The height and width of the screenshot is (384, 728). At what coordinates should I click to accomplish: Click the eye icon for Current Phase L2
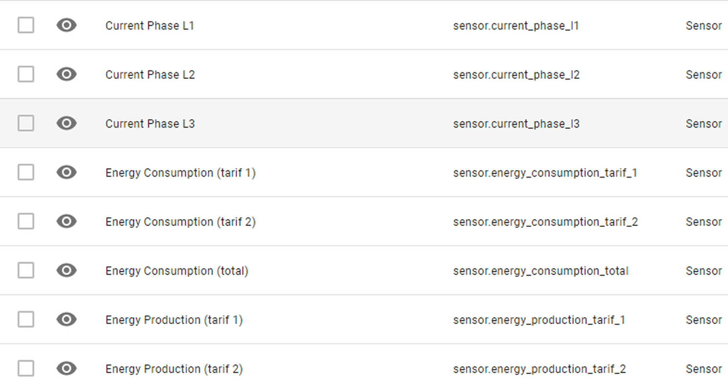point(66,74)
